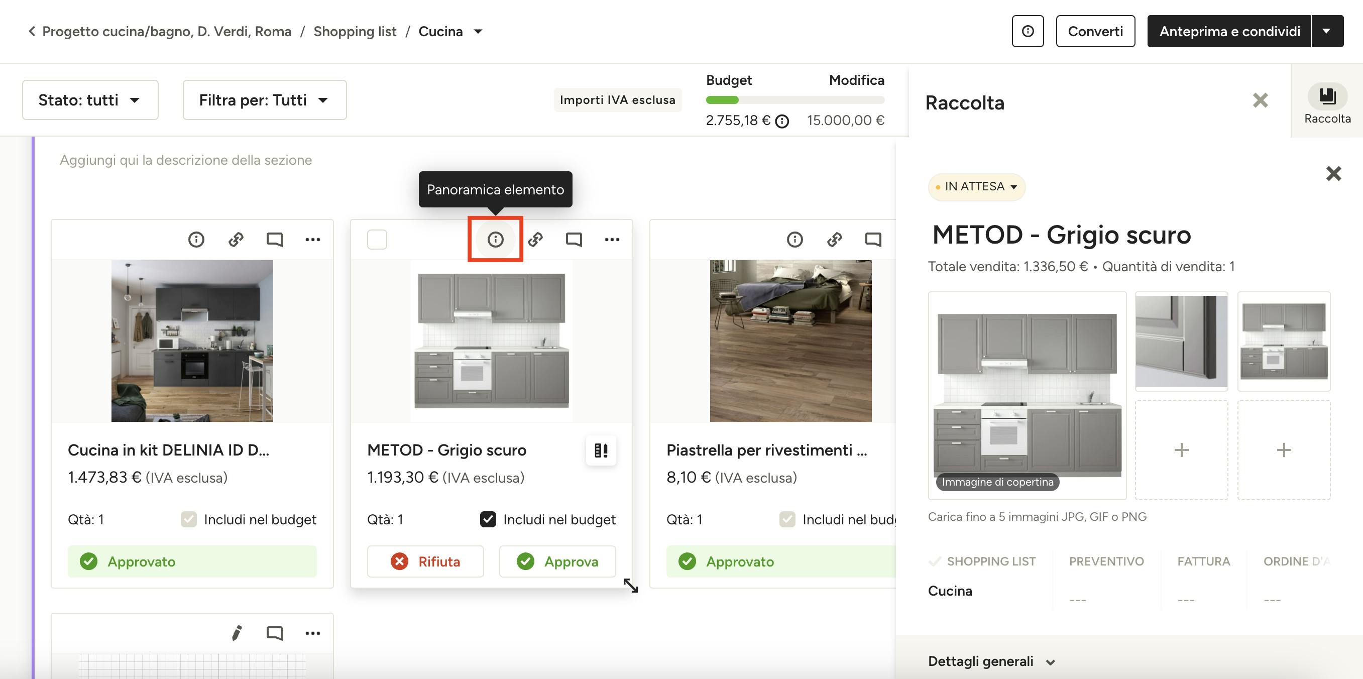Select ORDINE D'A tab
The image size is (1363, 679).
coord(1296,561)
